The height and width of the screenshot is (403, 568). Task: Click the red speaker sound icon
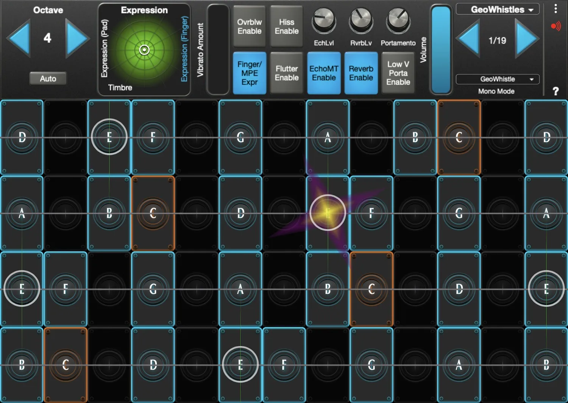click(556, 26)
